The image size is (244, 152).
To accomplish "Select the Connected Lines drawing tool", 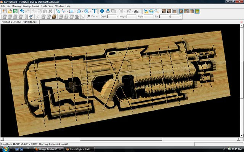I will 64,11.
